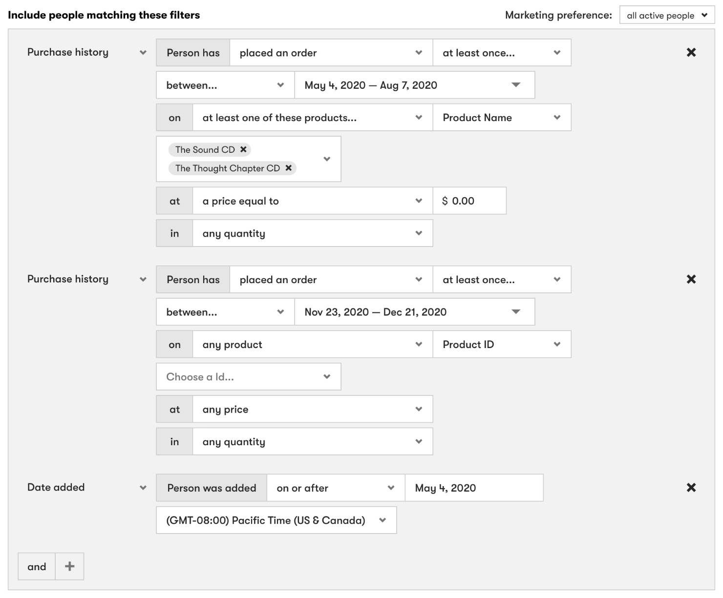The width and height of the screenshot is (723, 598).
Task: Click the plus icon to add filter
Action: [x=69, y=566]
